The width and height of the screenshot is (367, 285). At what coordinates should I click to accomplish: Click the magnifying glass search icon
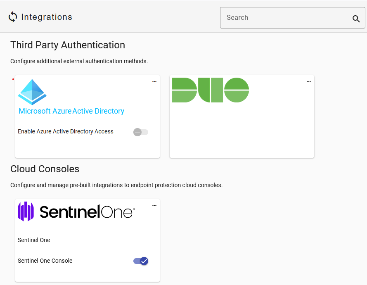click(x=356, y=19)
